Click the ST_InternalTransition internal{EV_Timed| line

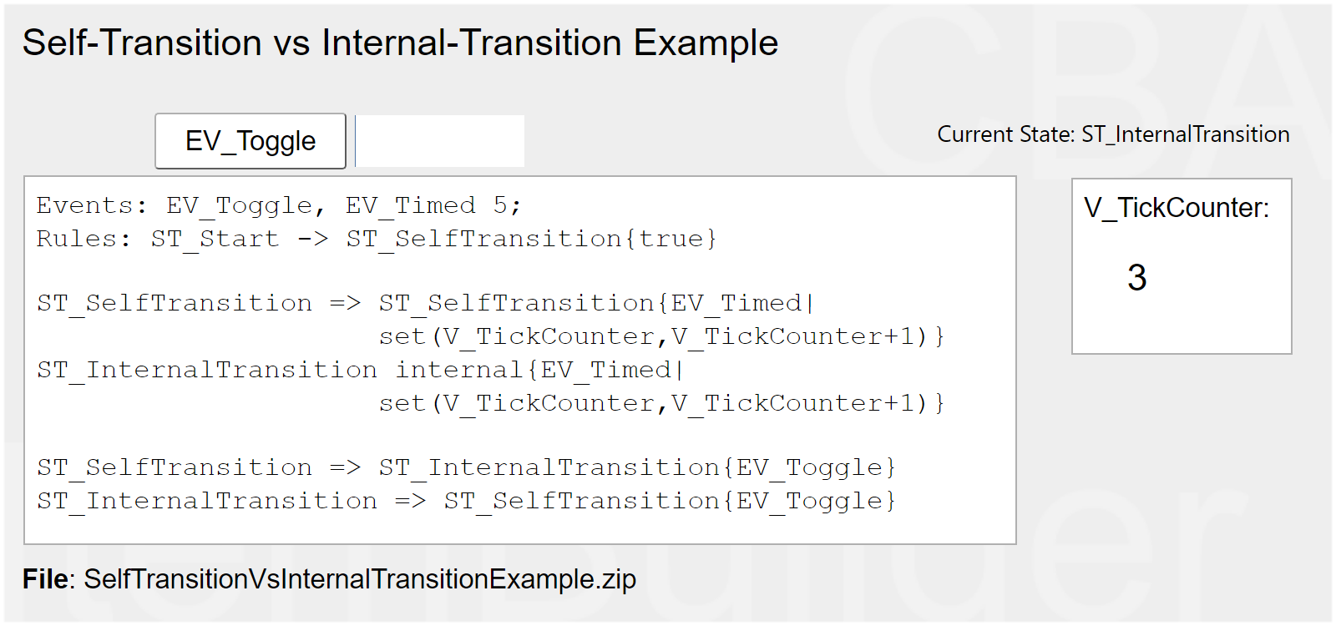[x=360, y=370]
